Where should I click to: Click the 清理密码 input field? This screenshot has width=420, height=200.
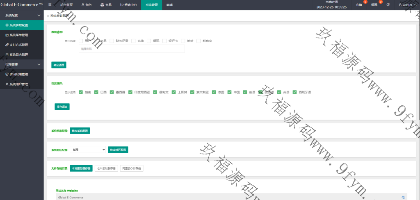click(x=131, y=49)
